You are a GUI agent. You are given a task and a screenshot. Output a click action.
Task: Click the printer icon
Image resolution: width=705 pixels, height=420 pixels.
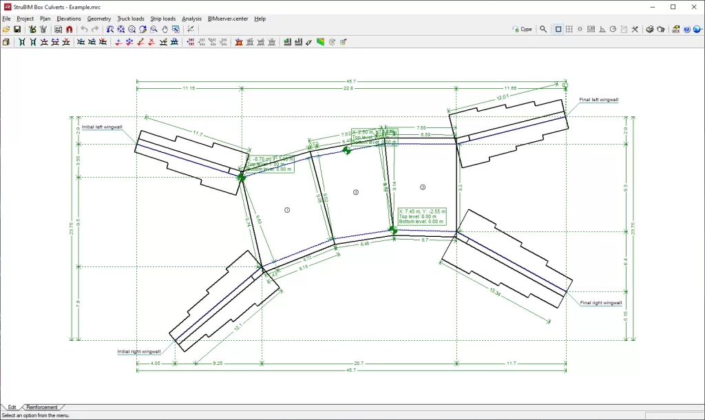tap(649, 30)
